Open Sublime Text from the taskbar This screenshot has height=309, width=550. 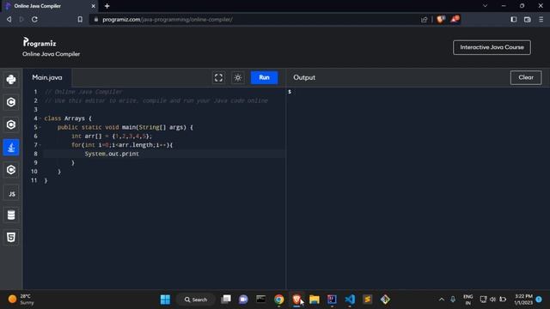pyautogui.click(x=367, y=300)
